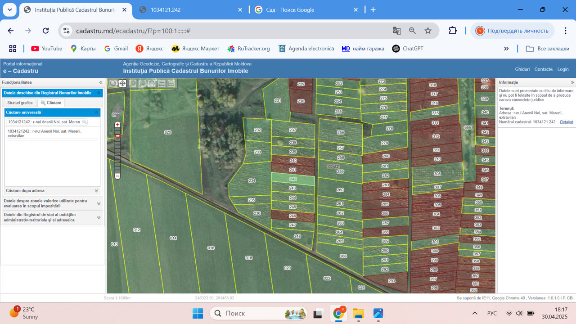Screen dimensions: 576x324
Task: Click the magnifier in universal search field
Action: (x=84, y=122)
